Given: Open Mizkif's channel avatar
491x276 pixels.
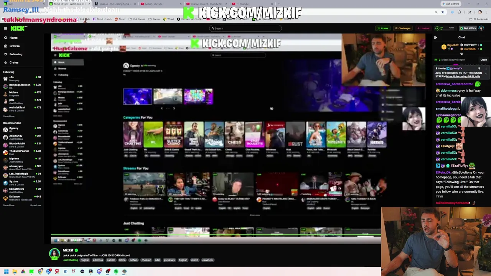Looking at the screenshot, I should click(x=54, y=254).
